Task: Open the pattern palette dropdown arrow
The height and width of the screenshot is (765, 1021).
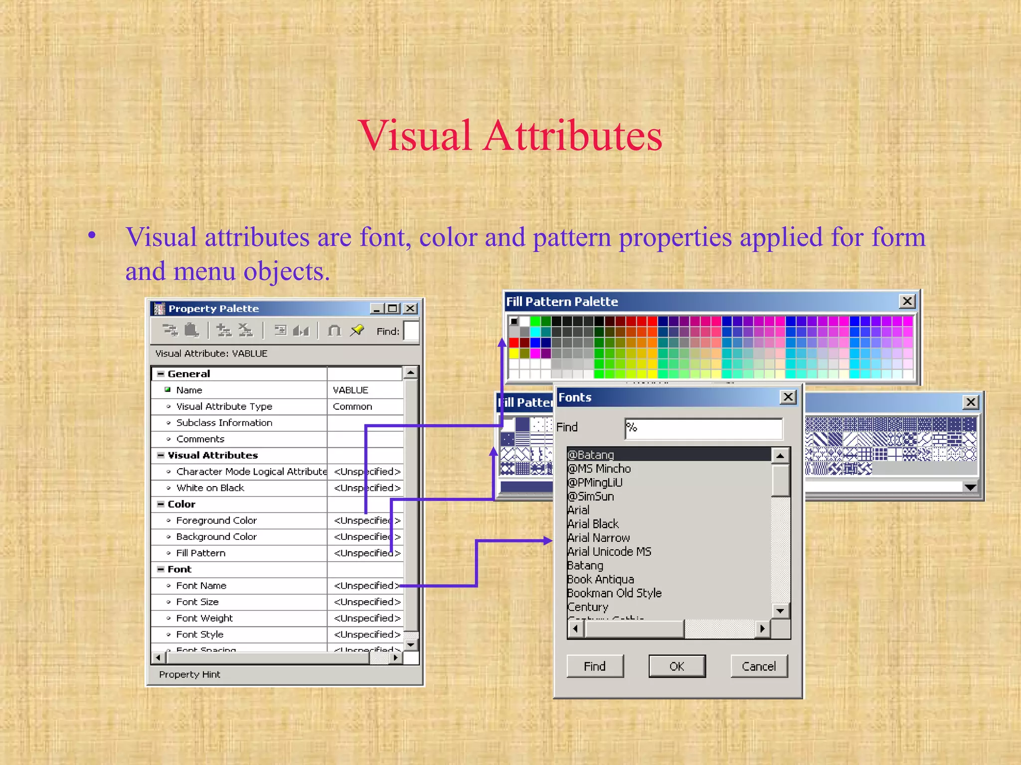Action: click(x=970, y=487)
